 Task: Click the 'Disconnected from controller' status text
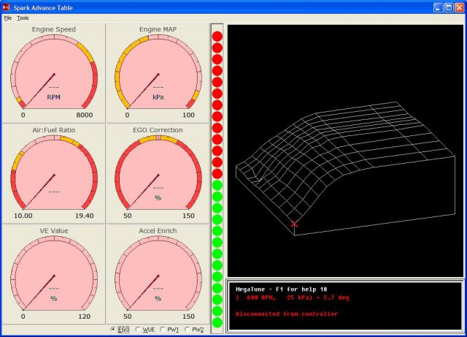pyautogui.click(x=287, y=314)
